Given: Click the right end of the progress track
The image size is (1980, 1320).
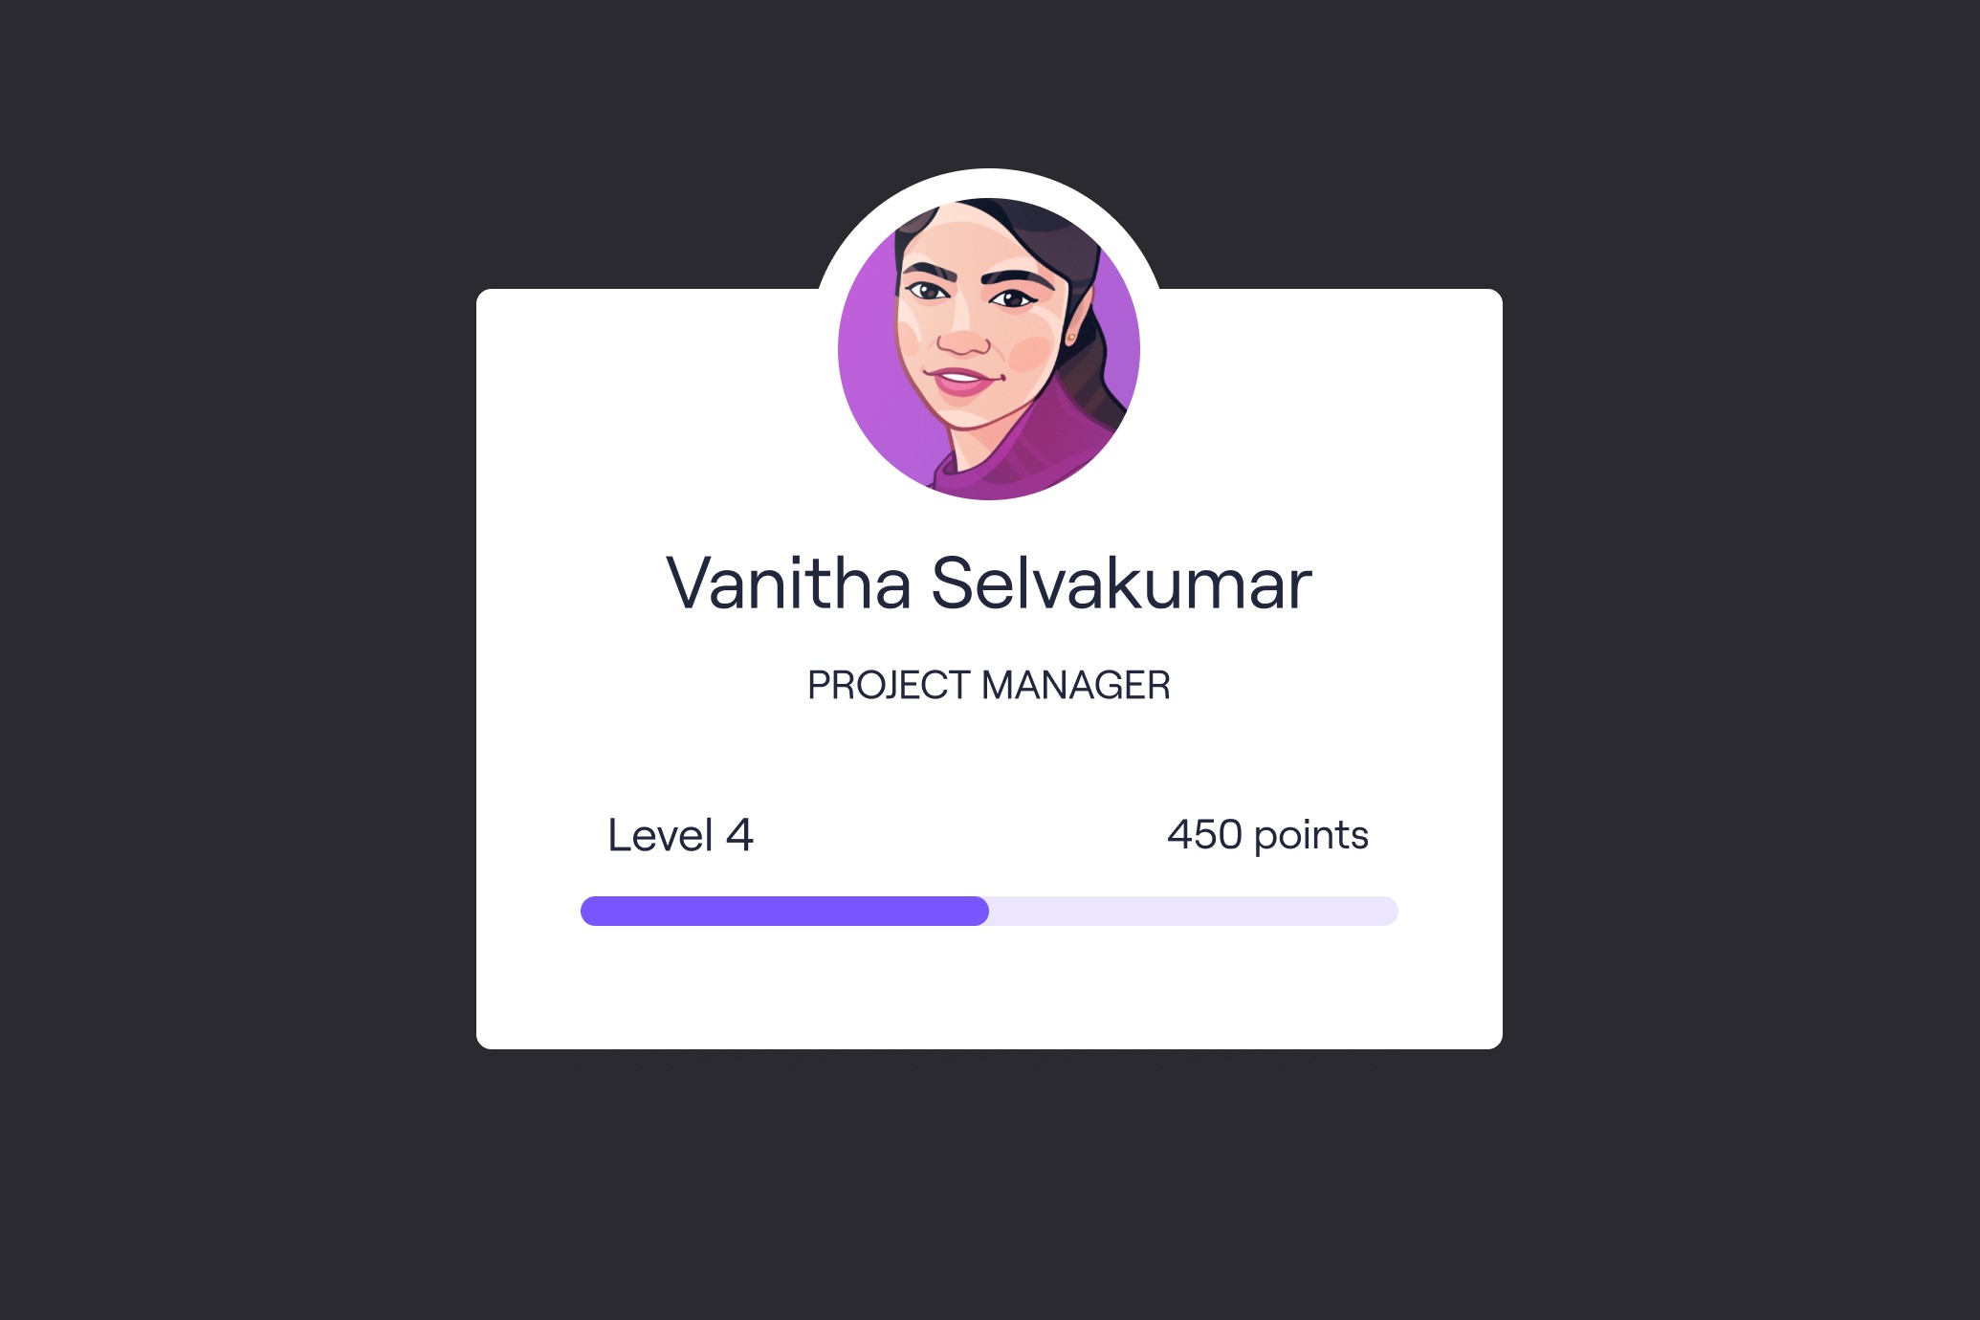Looking at the screenshot, I should (x=1389, y=911).
